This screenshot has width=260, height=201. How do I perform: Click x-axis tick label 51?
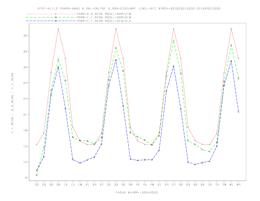pos(159,185)
